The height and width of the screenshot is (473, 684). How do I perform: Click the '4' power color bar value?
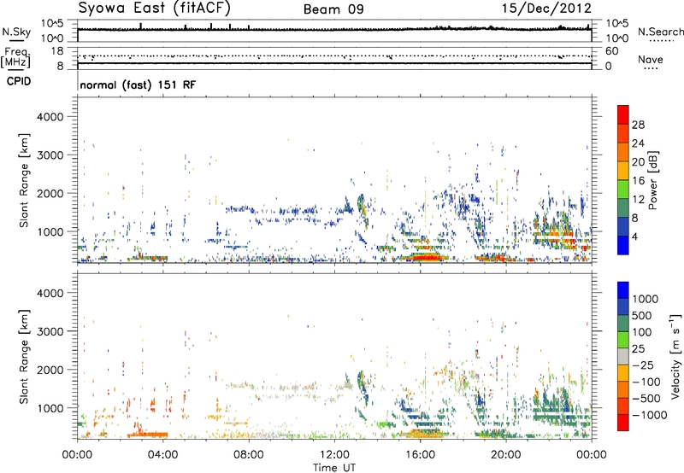pos(634,236)
